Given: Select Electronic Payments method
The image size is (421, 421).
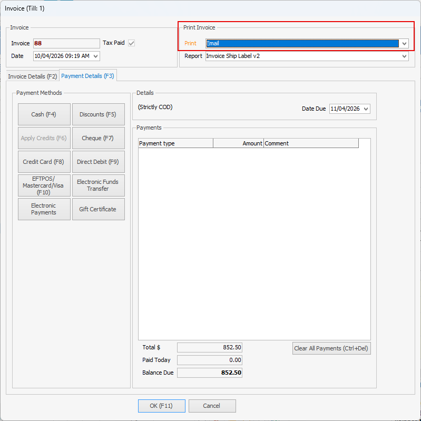Looking at the screenshot, I should [x=44, y=209].
